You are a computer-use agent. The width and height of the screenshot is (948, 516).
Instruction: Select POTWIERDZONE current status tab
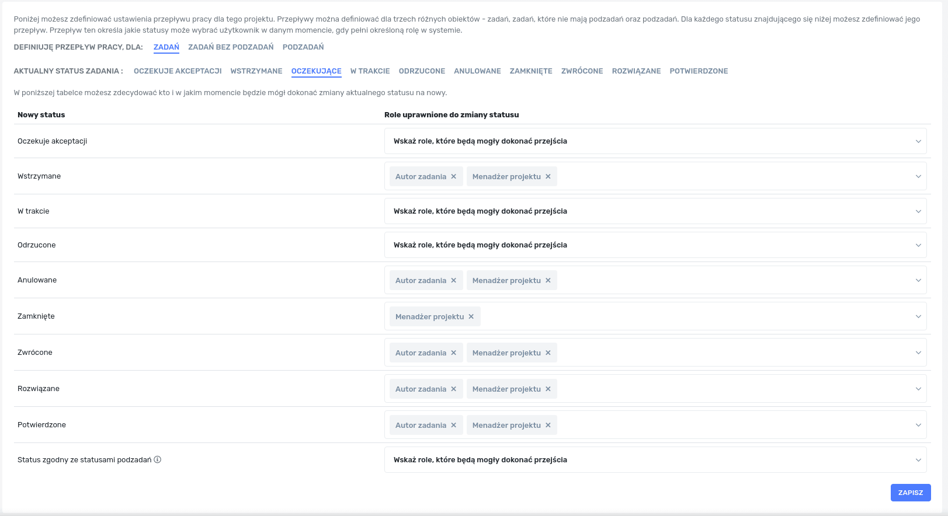pyautogui.click(x=699, y=71)
